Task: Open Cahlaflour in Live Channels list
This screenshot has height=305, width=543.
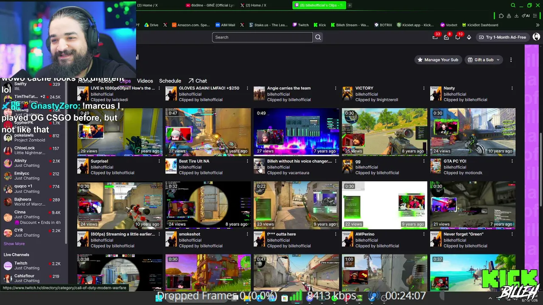Action: 33,278
